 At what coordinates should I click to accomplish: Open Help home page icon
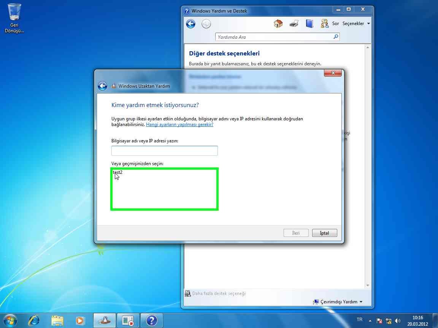click(278, 24)
